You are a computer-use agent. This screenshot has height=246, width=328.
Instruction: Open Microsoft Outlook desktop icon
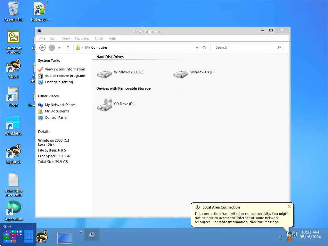(13, 42)
